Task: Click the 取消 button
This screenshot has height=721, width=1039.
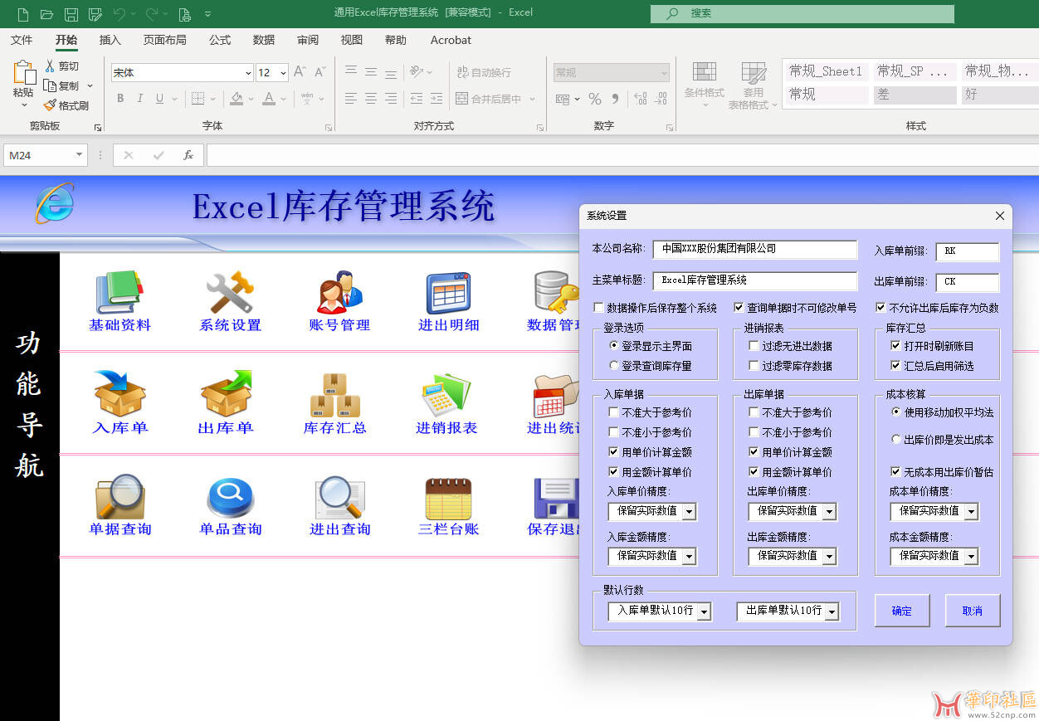Action: click(973, 611)
